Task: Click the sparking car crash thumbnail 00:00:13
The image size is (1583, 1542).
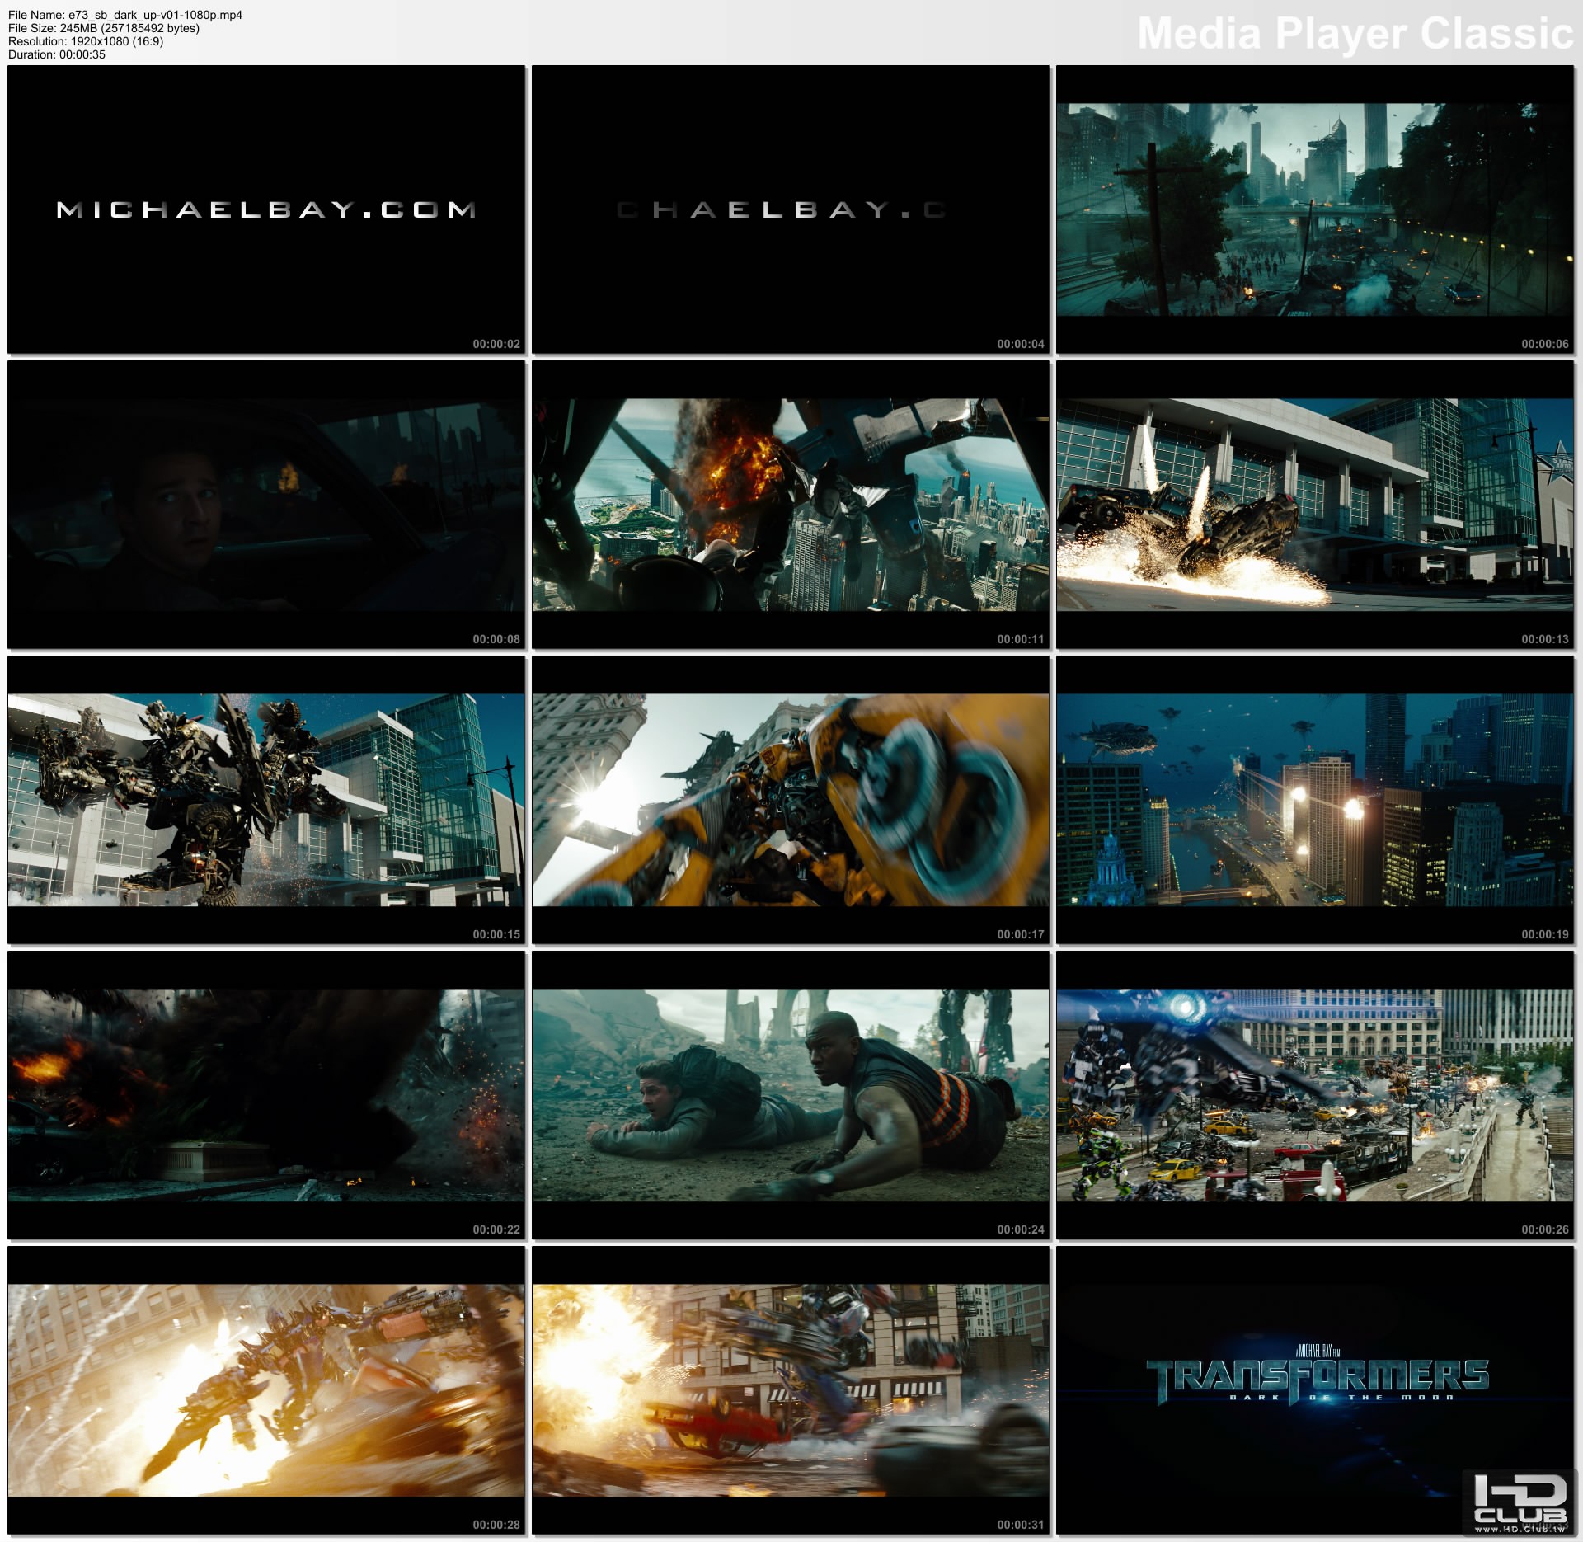Action: coord(1315,505)
